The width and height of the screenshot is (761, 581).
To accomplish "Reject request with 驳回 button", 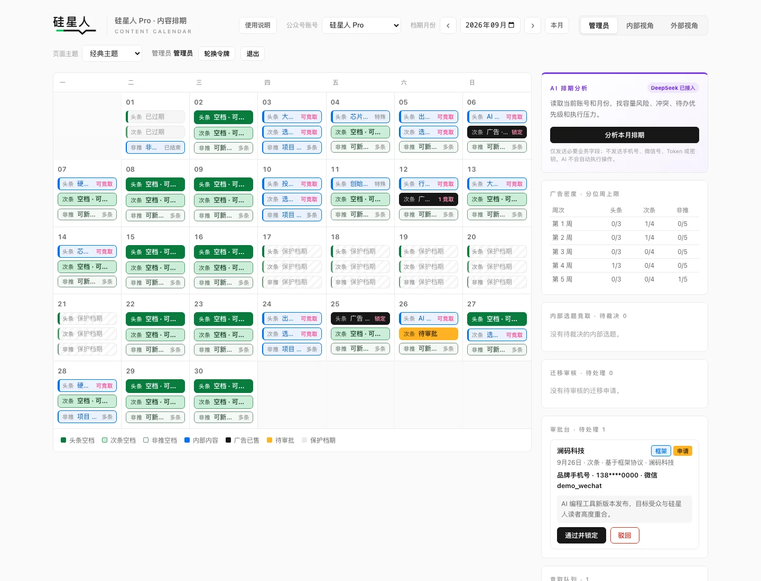I will point(625,535).
